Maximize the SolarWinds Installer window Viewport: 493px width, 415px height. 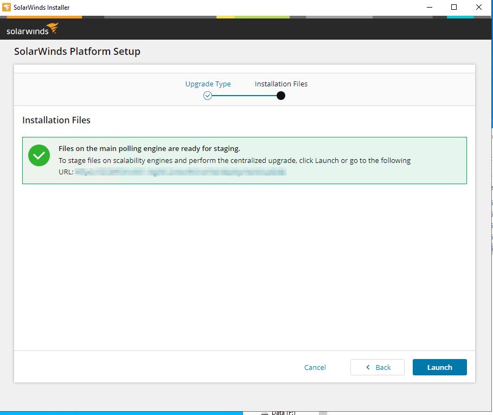click(454, 7)
